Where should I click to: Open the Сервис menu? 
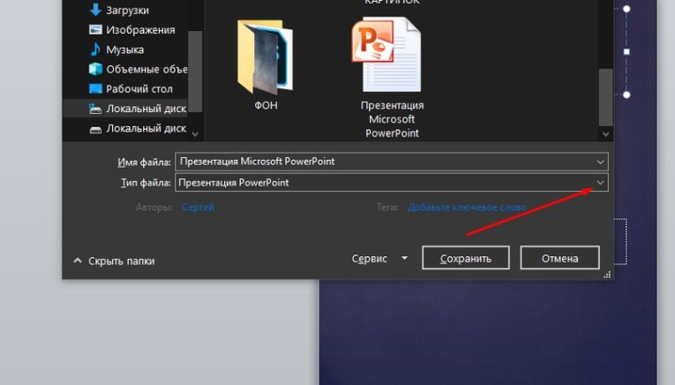[x=370, y=259]
